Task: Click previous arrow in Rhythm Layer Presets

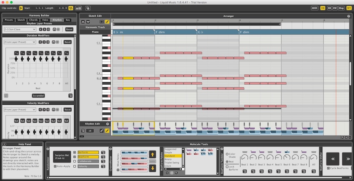Action: pyautogui.click(x=41, y=29)
